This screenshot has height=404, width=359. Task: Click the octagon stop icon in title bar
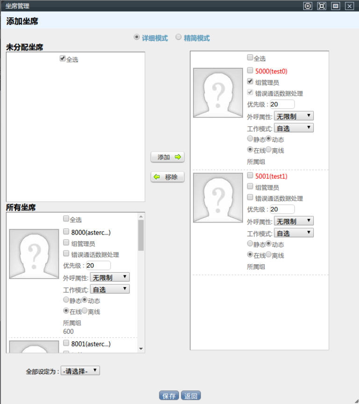(308, 6)
